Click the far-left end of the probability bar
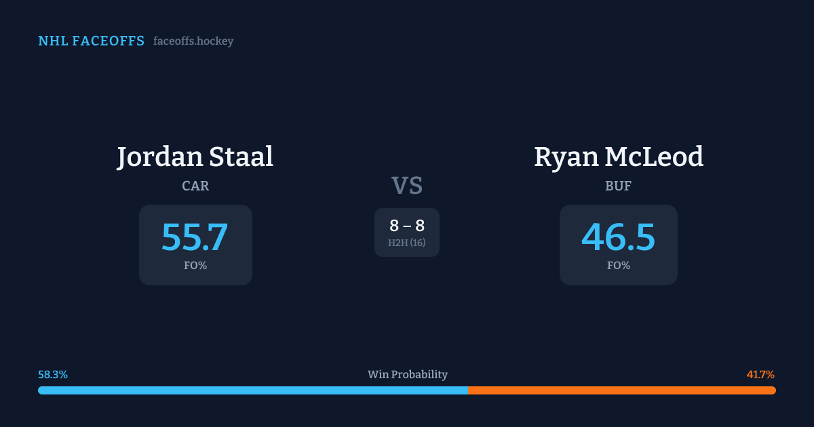 pyautogui.click(x=41, y=390)
